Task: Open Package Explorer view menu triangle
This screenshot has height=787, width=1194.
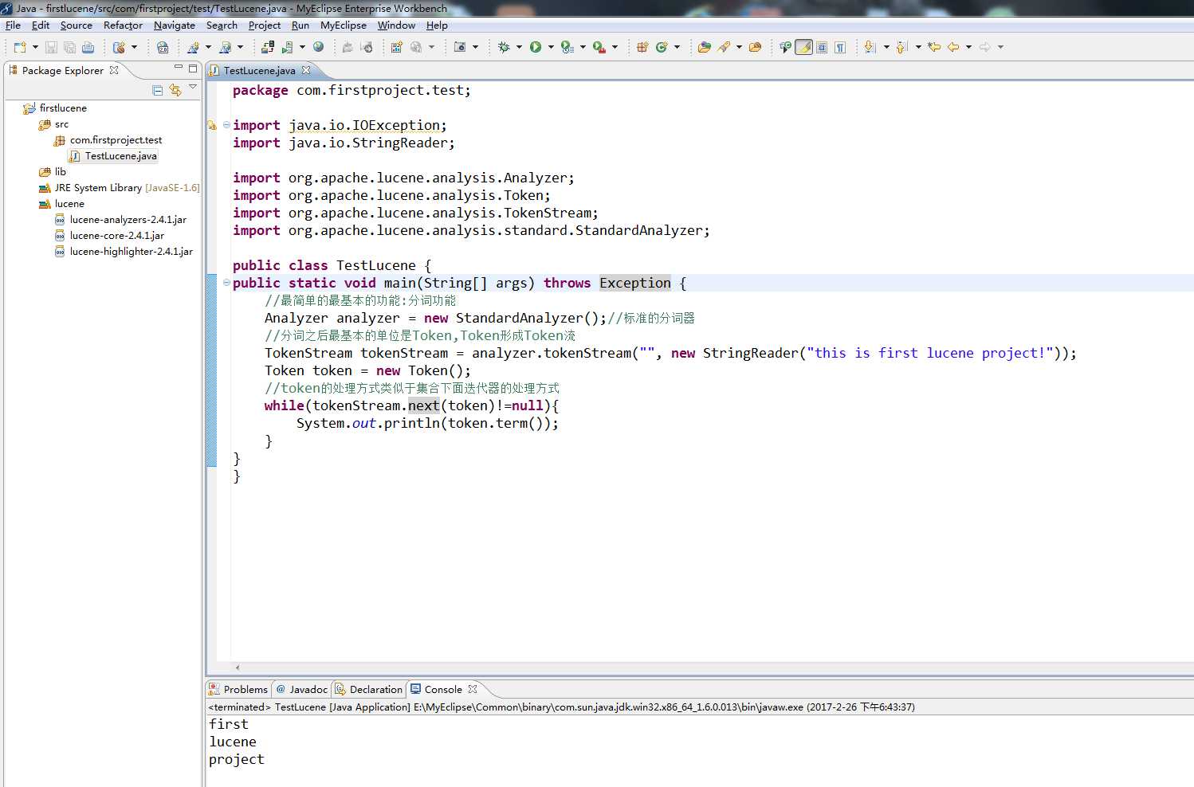Action: pos(193,87)
